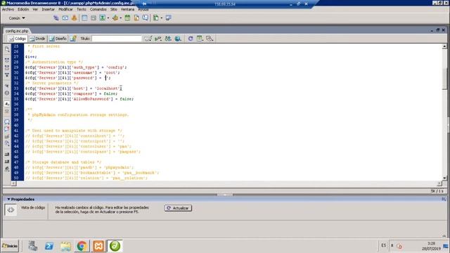Open the Templates dropdown arrow
Screen dimensions: 450x253
tap(161, 18)
